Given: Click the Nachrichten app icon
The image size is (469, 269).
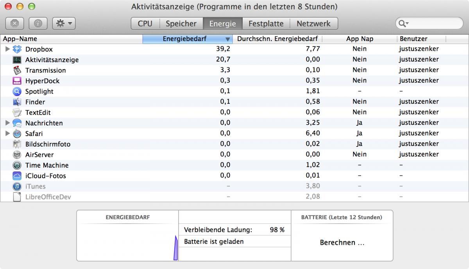Looking at the screenshot, I should click(x=17, y=123).
